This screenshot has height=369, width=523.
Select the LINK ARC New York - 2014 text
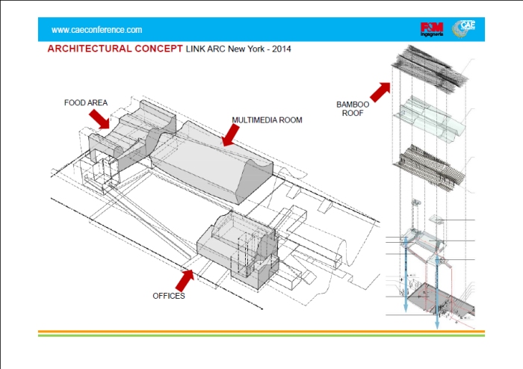[238, 49]
